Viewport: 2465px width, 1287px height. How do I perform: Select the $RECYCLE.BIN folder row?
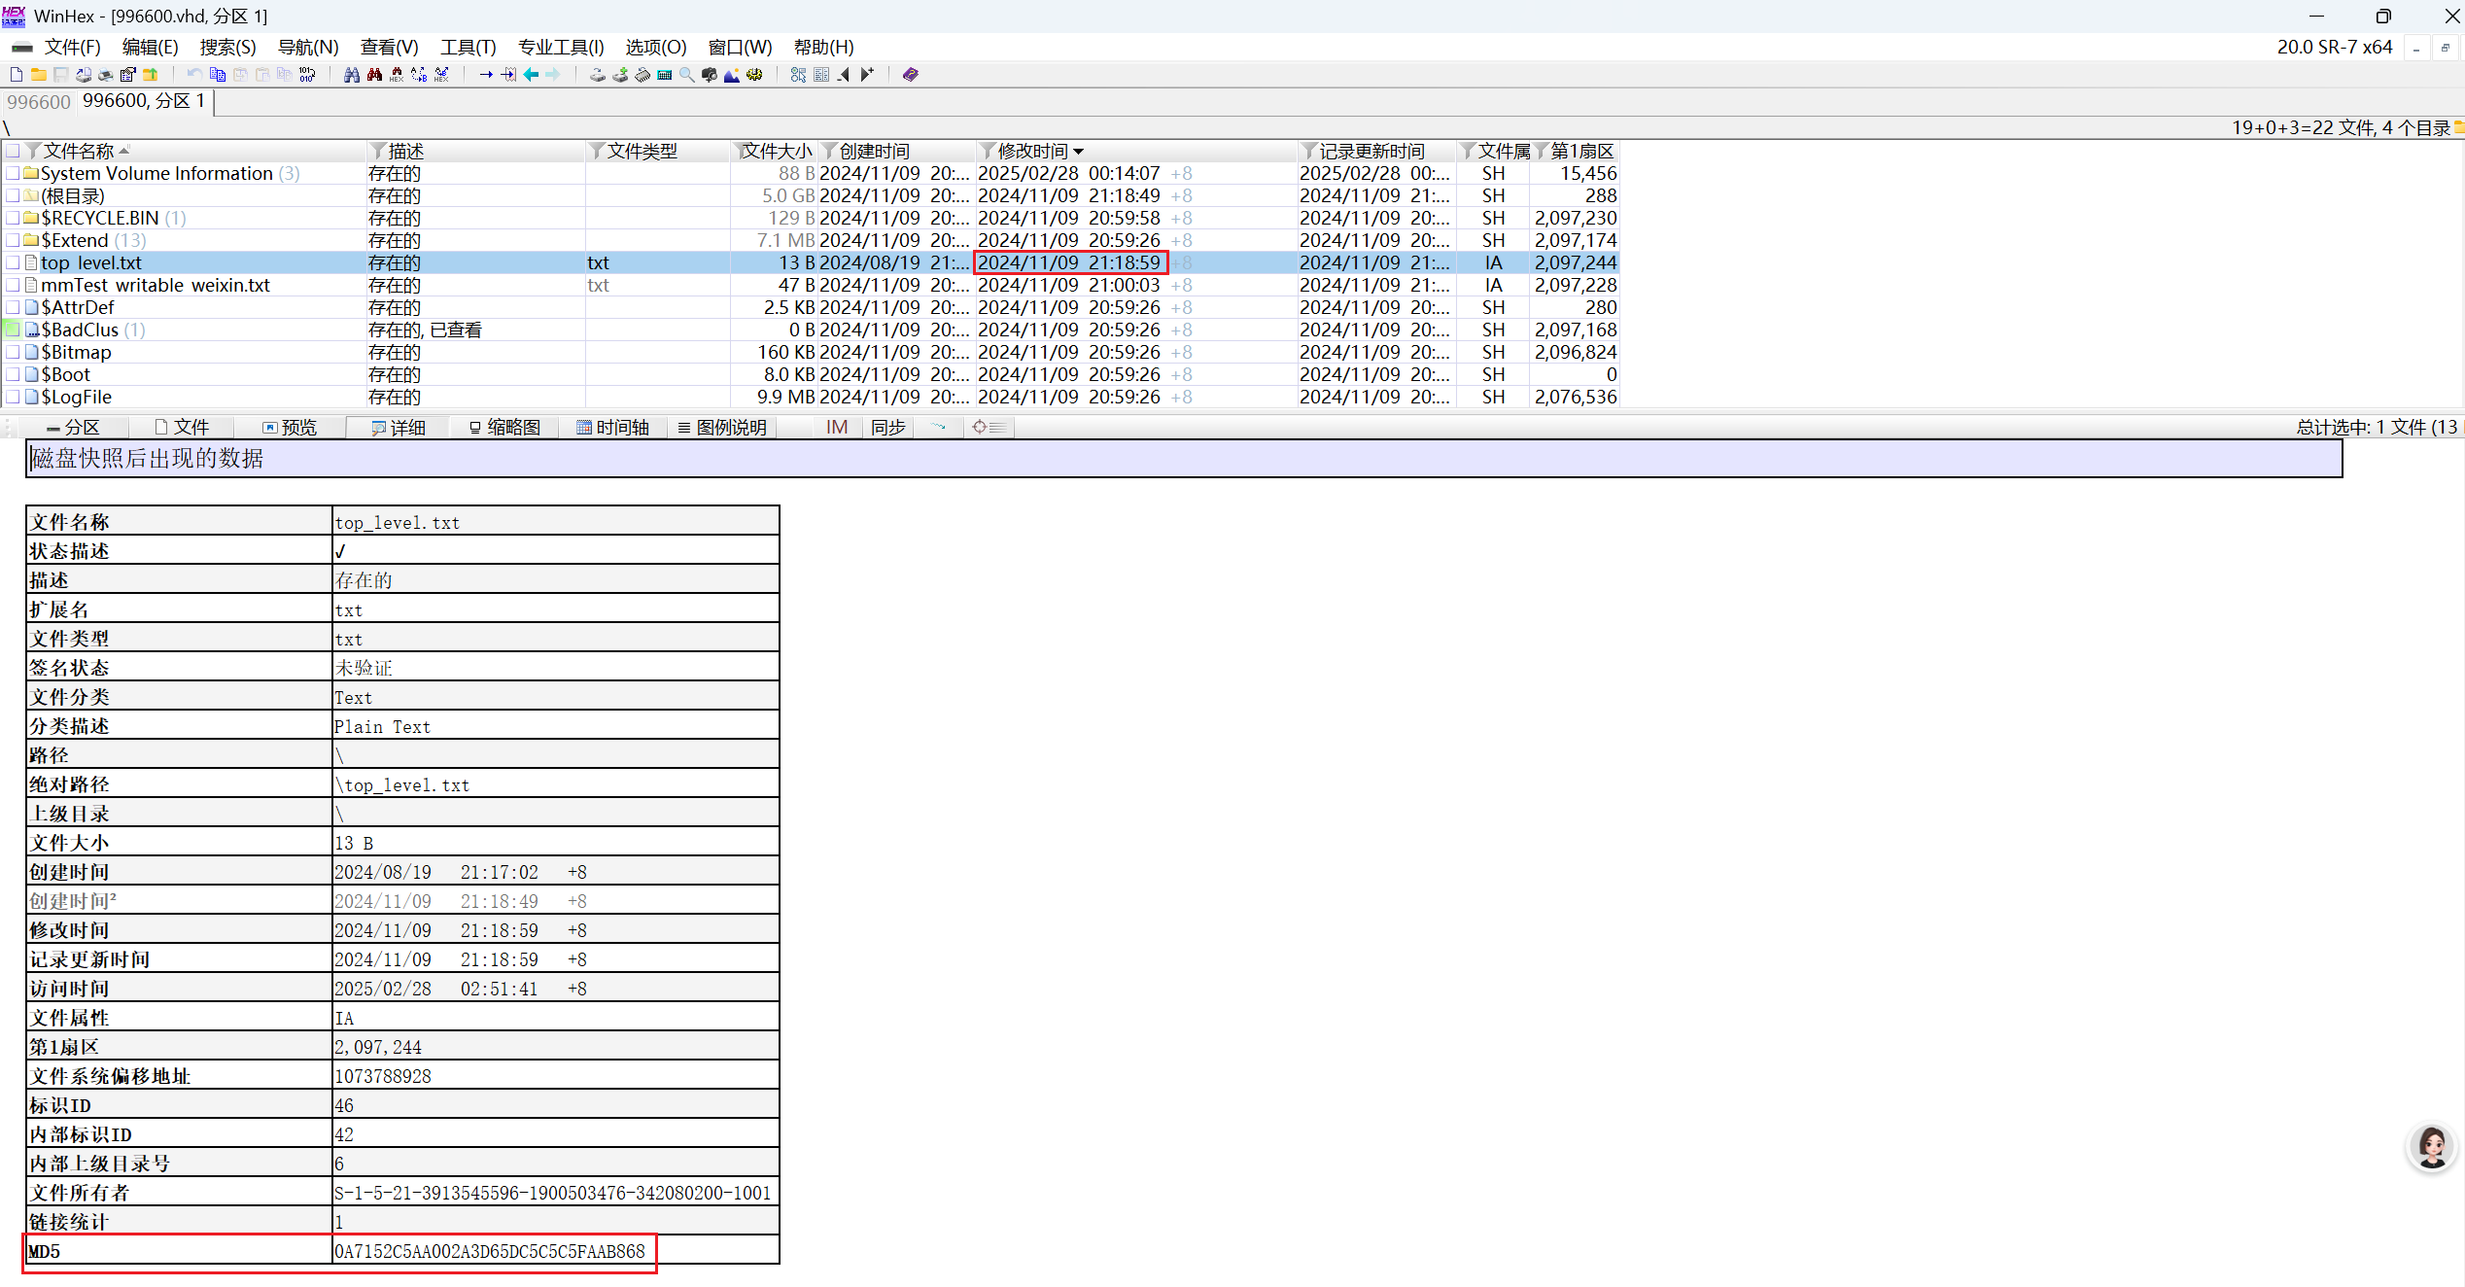click(99, 218)
